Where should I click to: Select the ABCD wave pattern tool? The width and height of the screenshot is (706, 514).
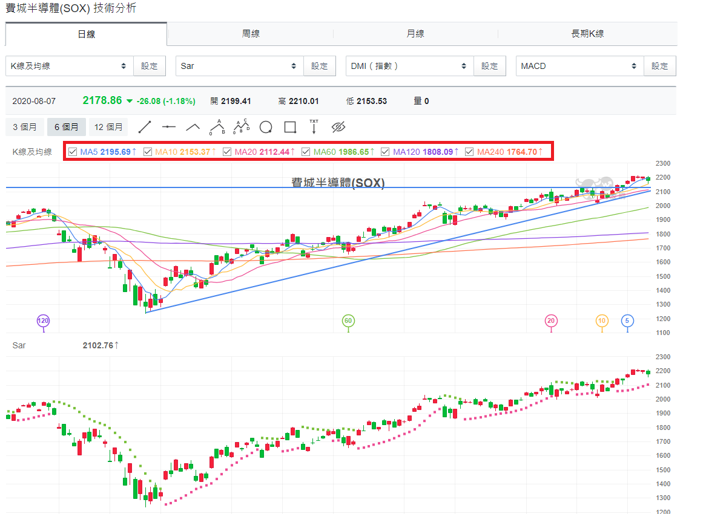click(x=242, y=127)
